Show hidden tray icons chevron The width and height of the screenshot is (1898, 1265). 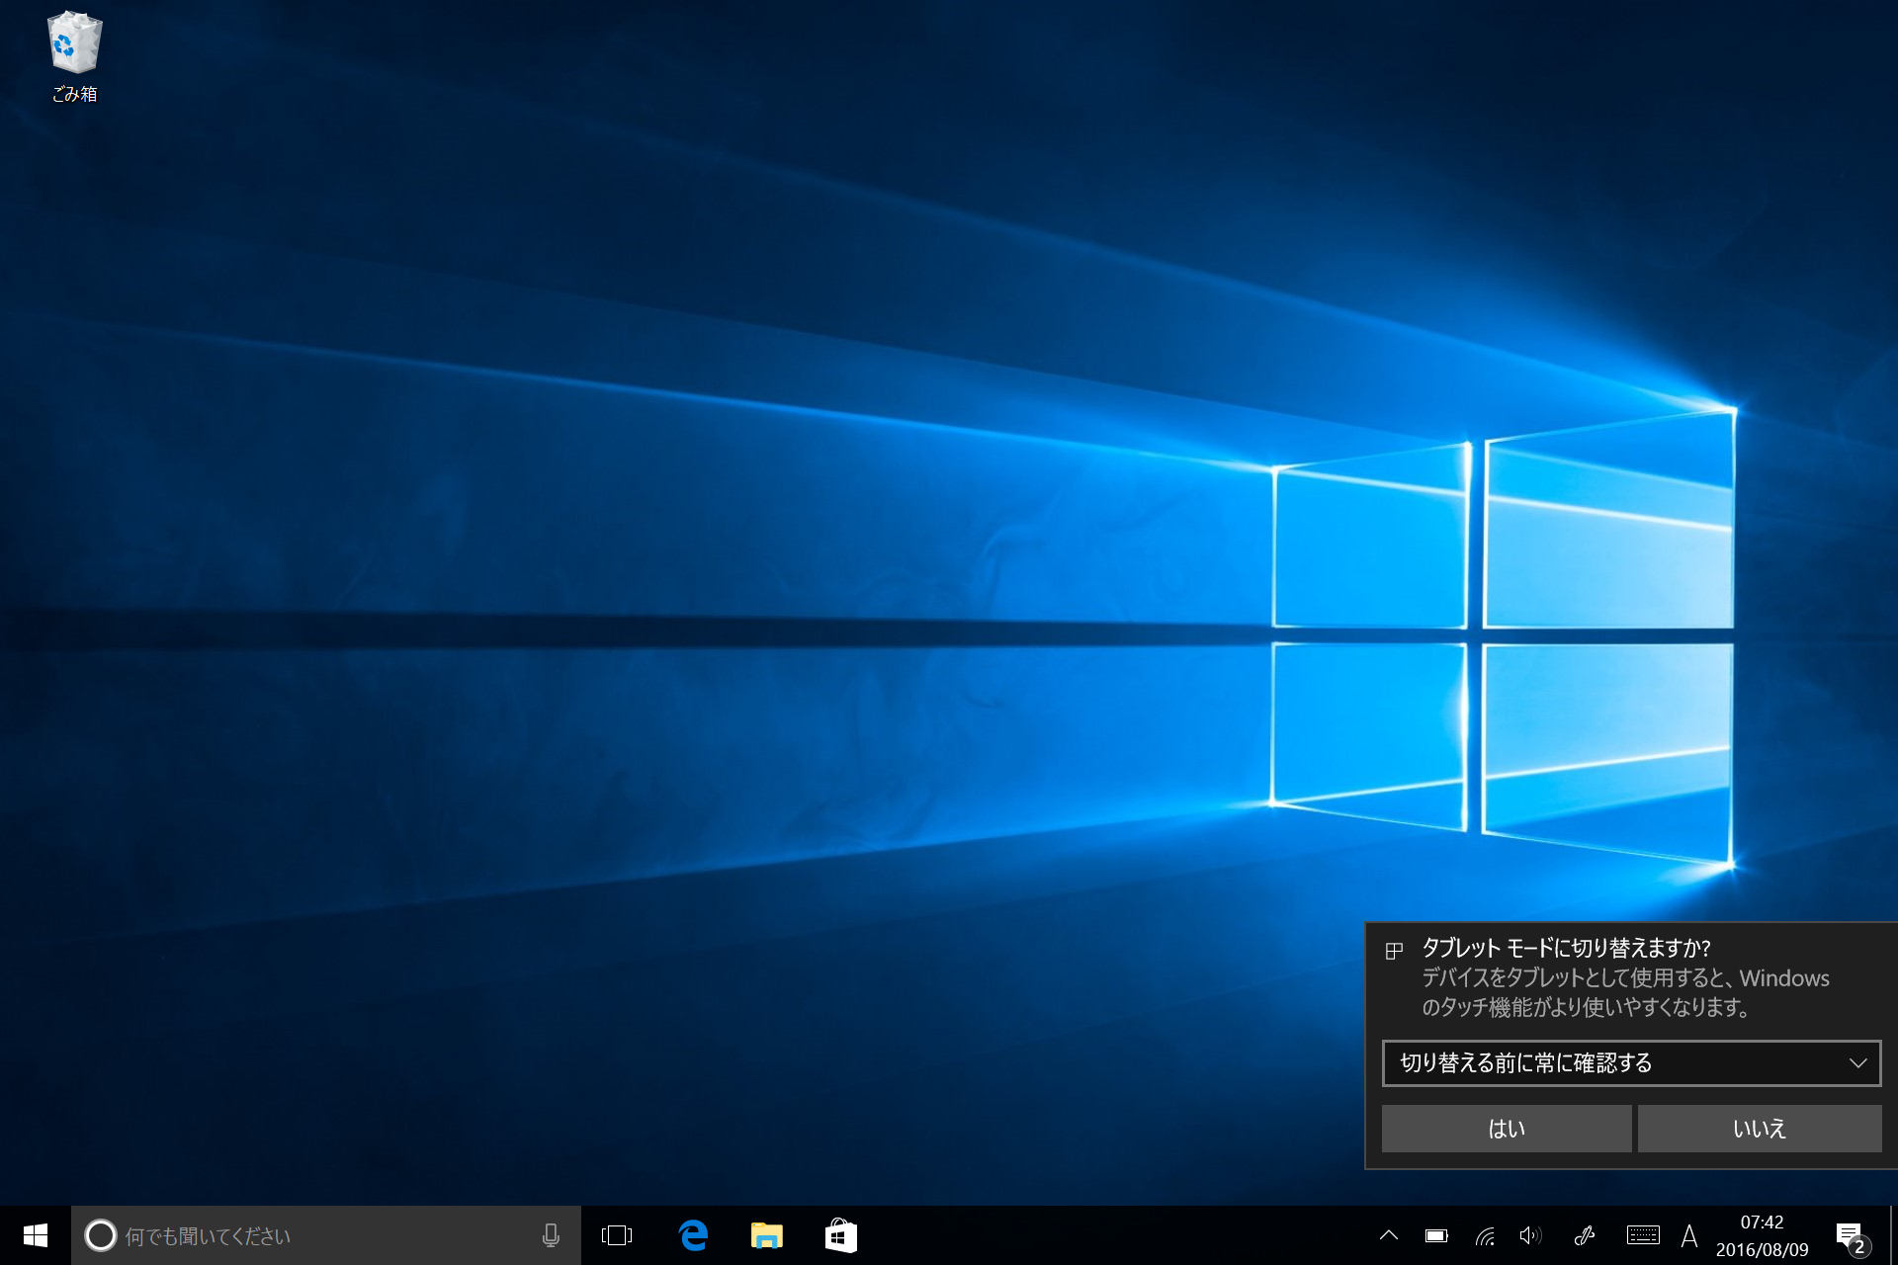(x=1388, y=1235)
